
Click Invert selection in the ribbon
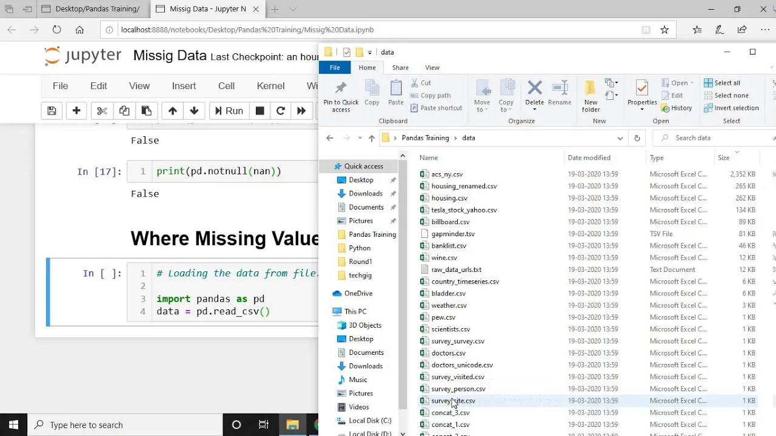(x=731, y=108)
